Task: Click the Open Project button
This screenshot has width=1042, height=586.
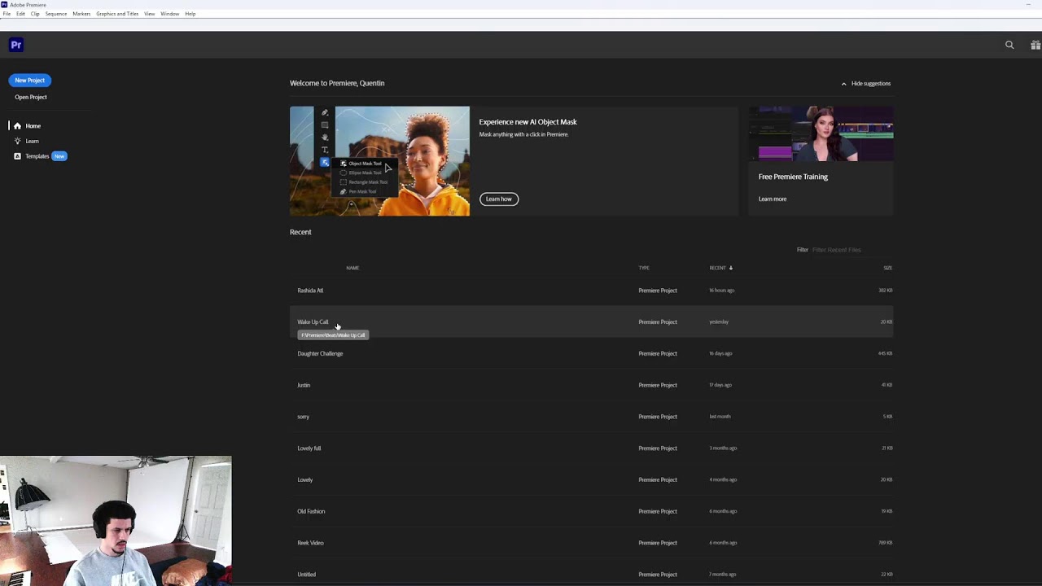Action: tap(31, 97)
